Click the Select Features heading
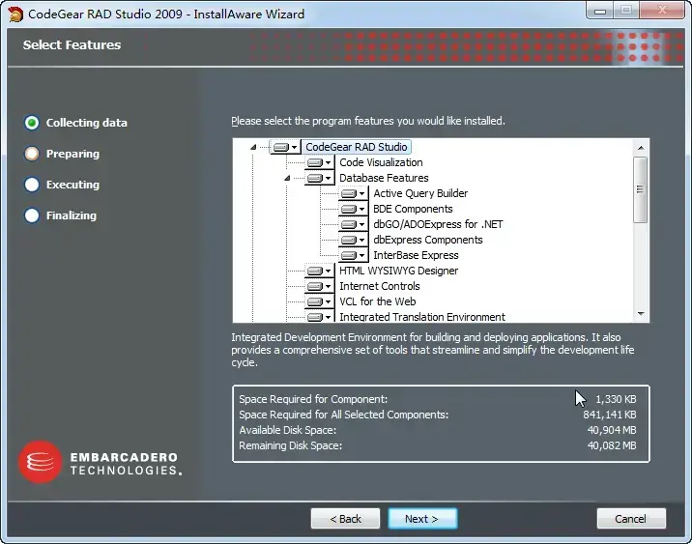692x544 pixels. point(72,45)
